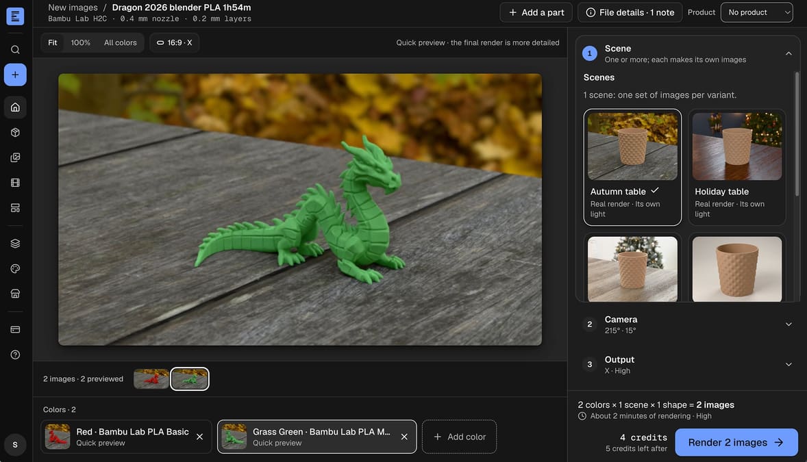The width and height of the screenshot is (807, 462).
Task: Open the color palette icon in the sidebar
Action: tap(15, 268)
